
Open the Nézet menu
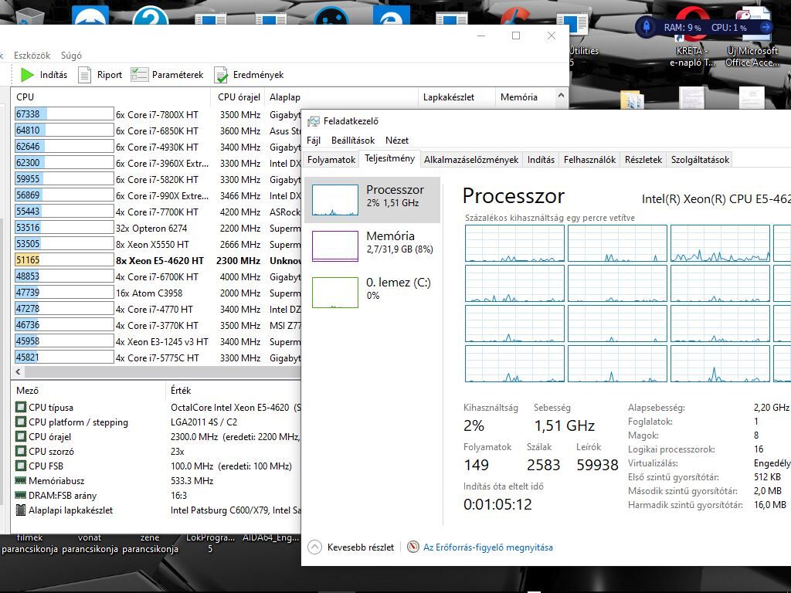coord(397,141)
